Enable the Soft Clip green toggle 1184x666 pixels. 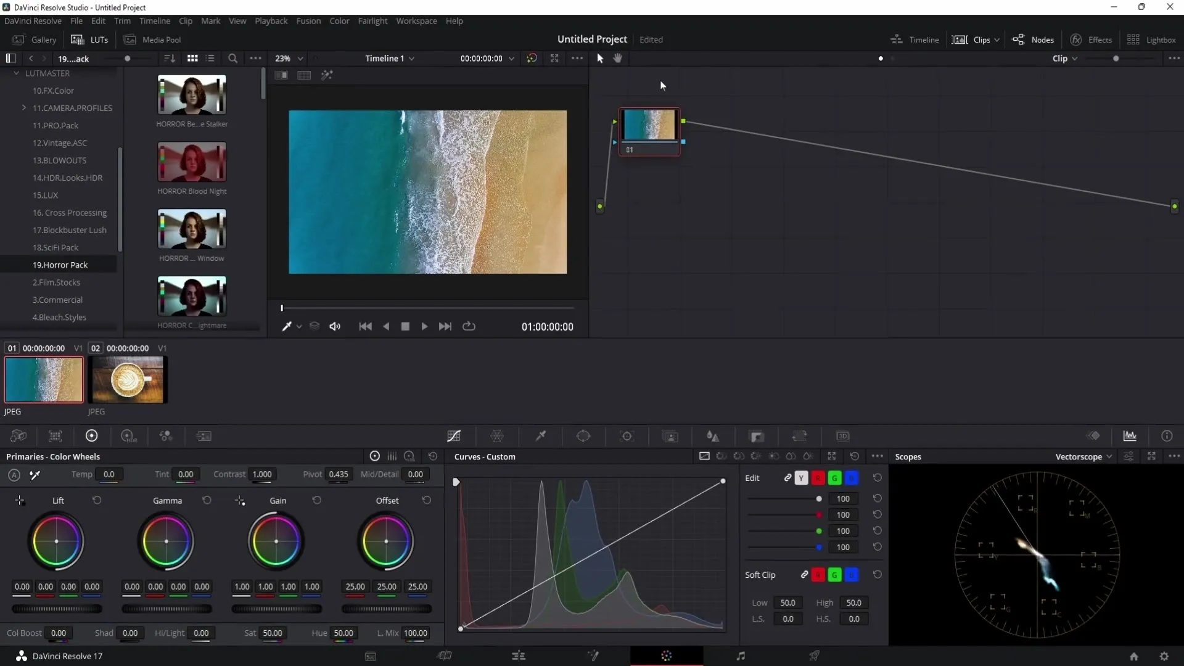click(834, 575)
